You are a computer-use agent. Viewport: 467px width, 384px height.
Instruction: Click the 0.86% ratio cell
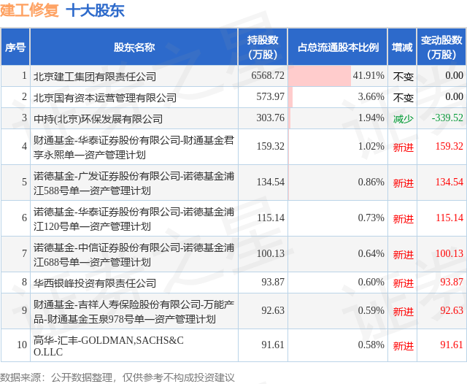pos(338,183)
